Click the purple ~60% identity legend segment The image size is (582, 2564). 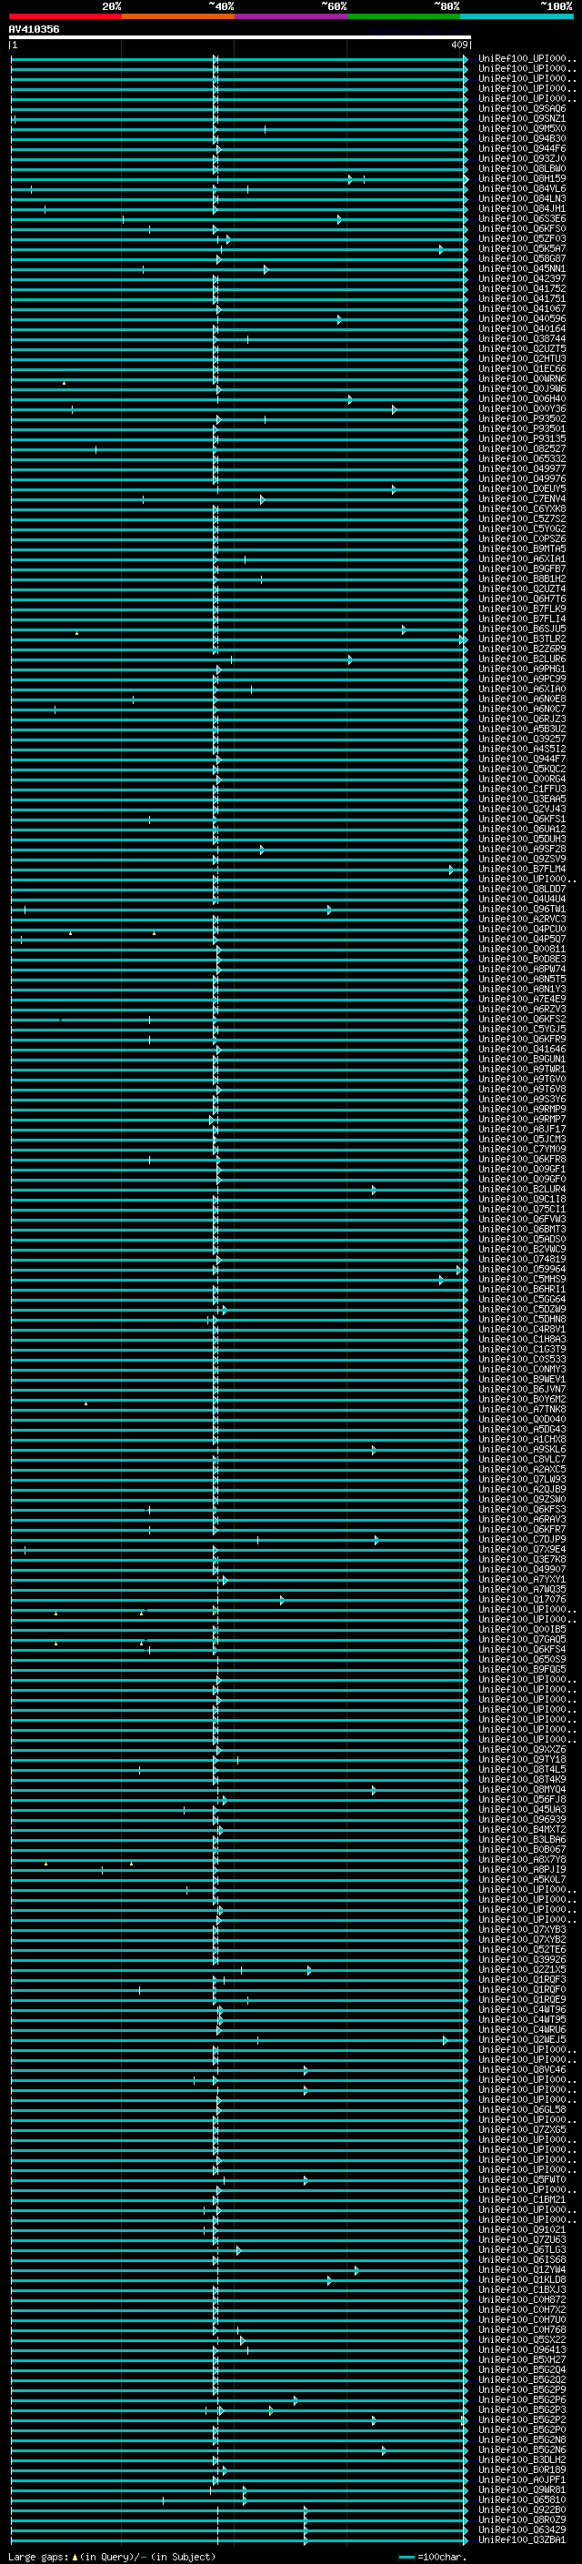290,16
